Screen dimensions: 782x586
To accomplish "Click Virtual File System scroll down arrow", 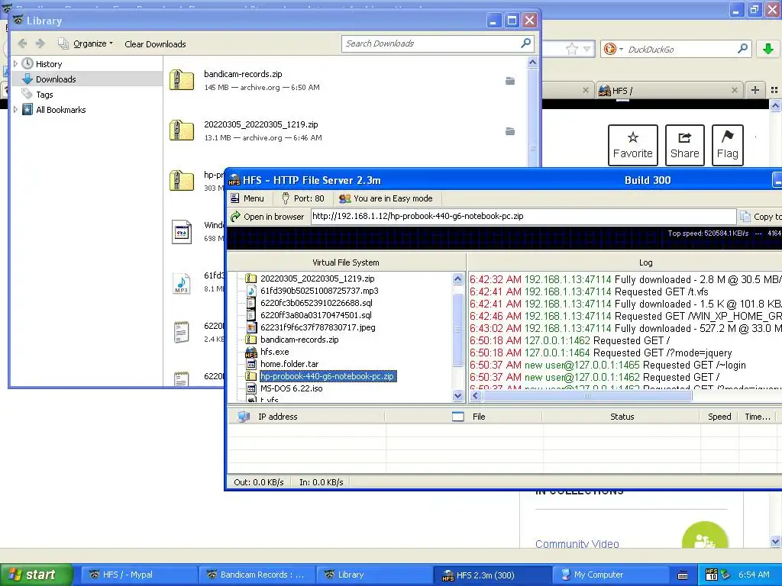I will [x=457, y=396].
